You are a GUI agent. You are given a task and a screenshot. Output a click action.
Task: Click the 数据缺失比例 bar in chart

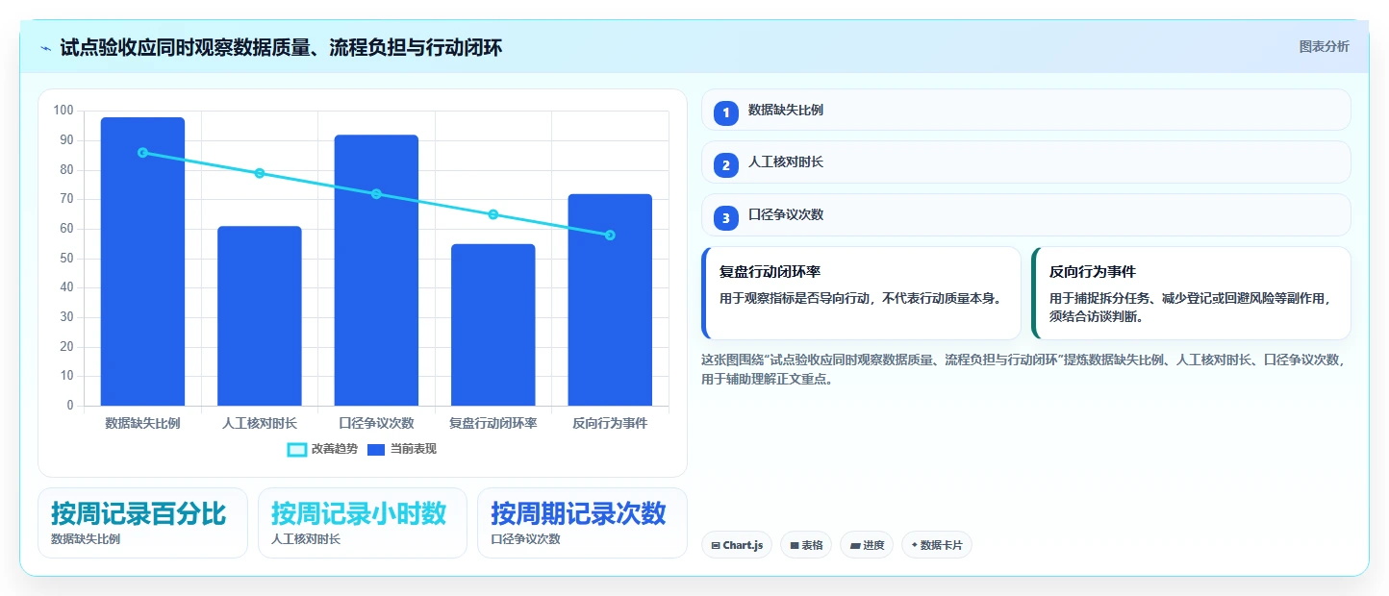[x=142, y=261]
